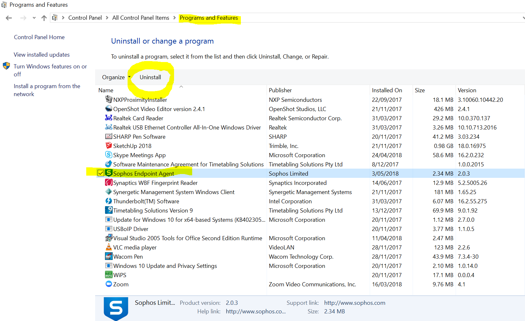
Task: Click the WiPS program icon
Action: [x=108, y=275]
